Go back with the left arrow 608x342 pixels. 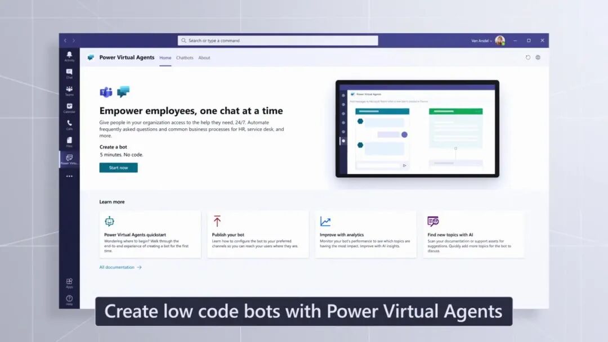(x=65, y=40)
